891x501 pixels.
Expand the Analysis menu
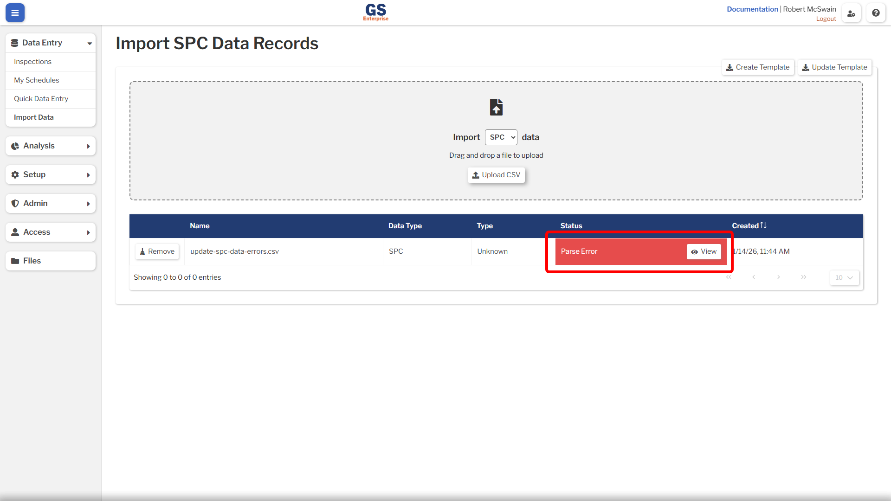pos(51,146)
